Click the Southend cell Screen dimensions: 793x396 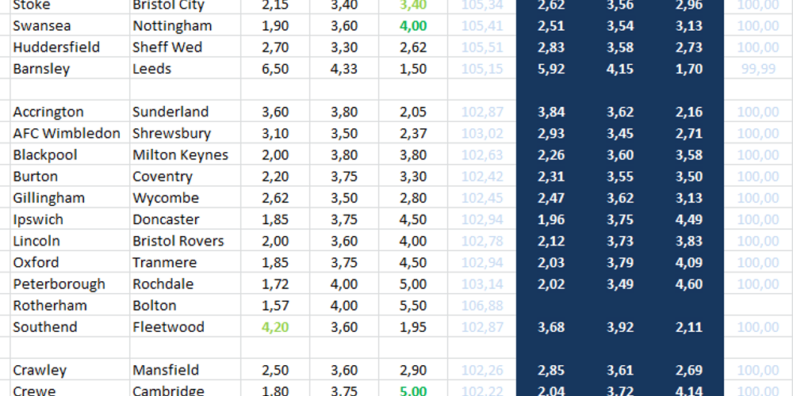click(x=70, y=327)
